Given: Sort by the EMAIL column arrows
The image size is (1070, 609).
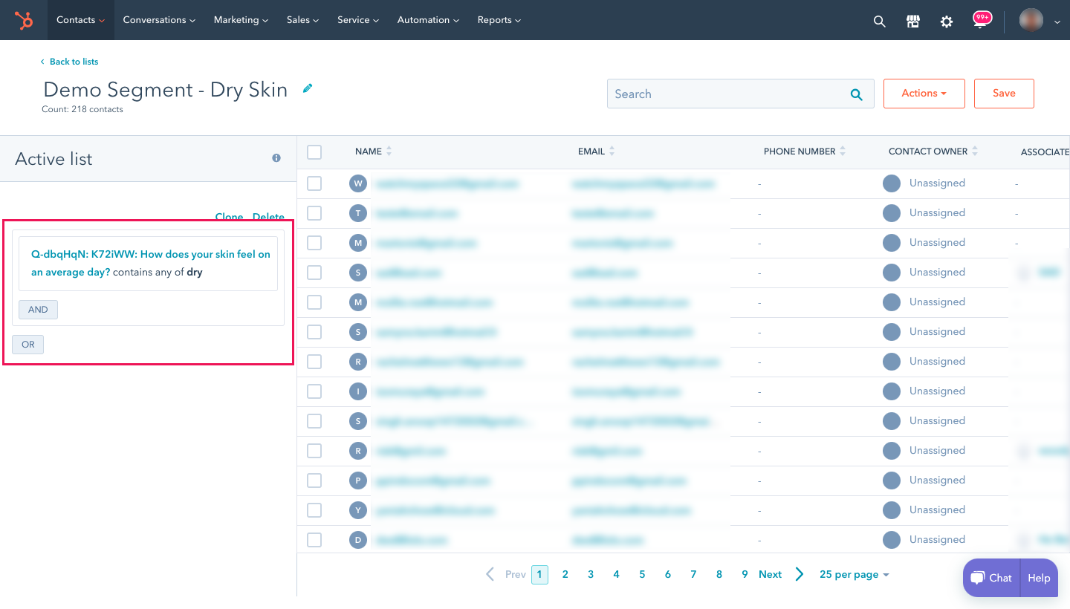Looking at the screenshot, I should [x=612, y=152].
